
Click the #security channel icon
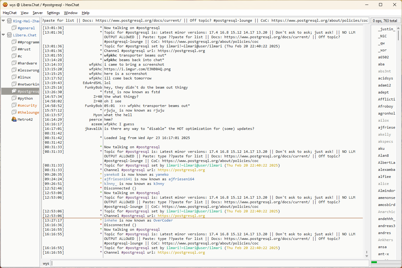click(x=14, y=105)
